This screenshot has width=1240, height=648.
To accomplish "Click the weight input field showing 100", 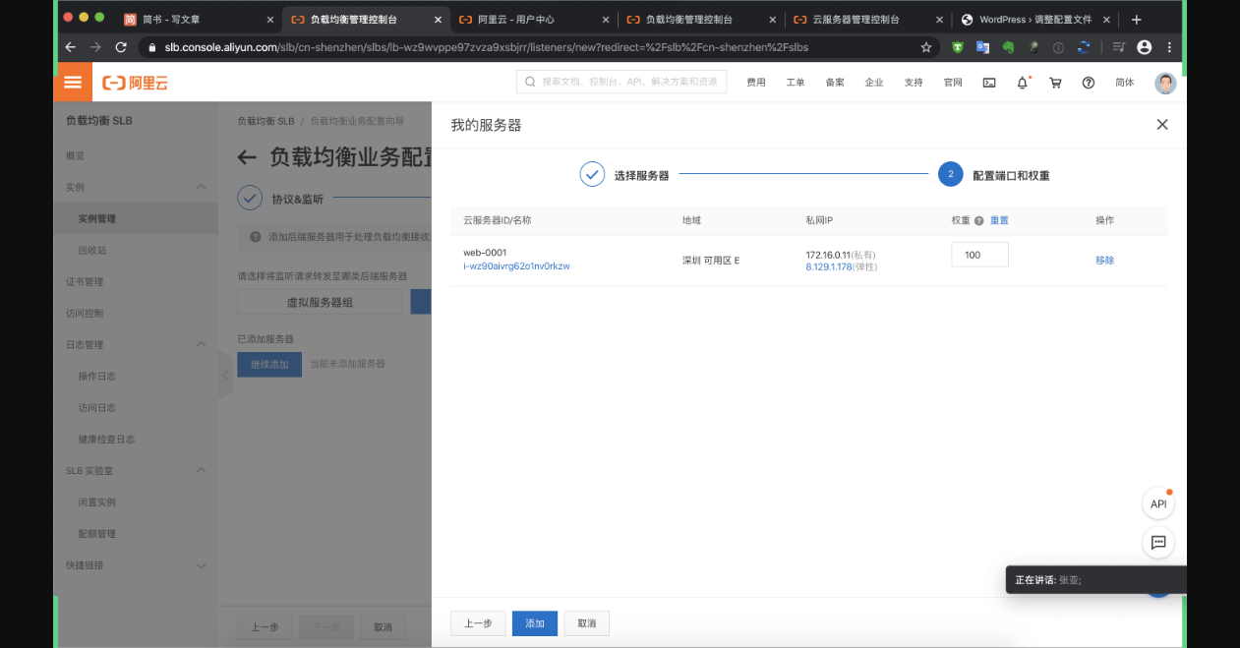I will click(x=979, y=254).
